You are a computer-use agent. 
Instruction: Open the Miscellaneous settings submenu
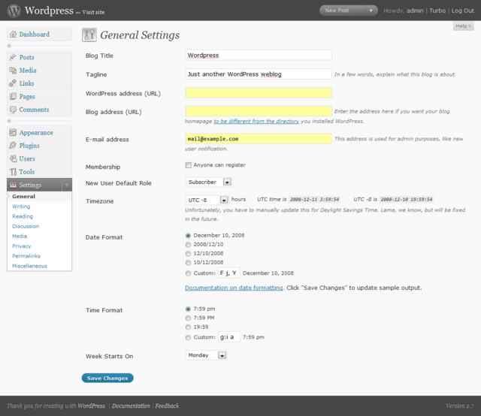(x=30, y=266)
